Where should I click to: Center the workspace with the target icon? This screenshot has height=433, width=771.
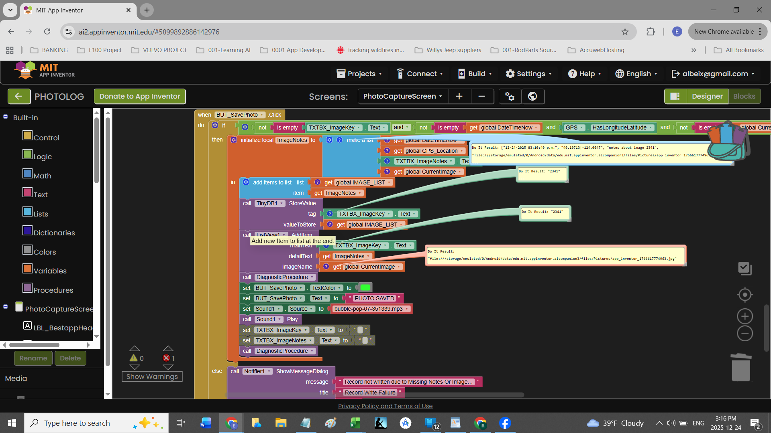click(745, 295)
